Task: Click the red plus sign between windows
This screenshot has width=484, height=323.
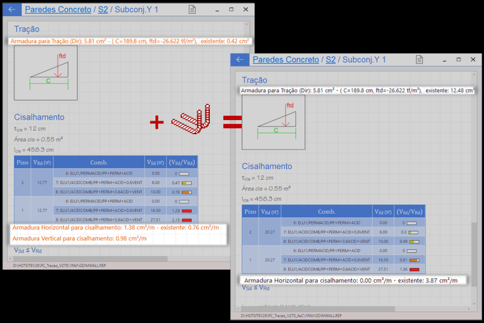Action: [157, 123]
